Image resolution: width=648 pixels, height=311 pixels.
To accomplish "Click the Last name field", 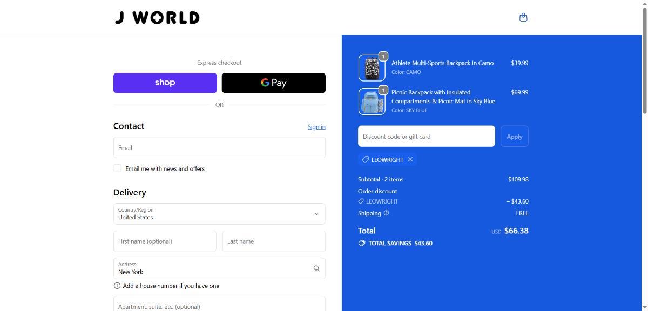I will [274, 241].
